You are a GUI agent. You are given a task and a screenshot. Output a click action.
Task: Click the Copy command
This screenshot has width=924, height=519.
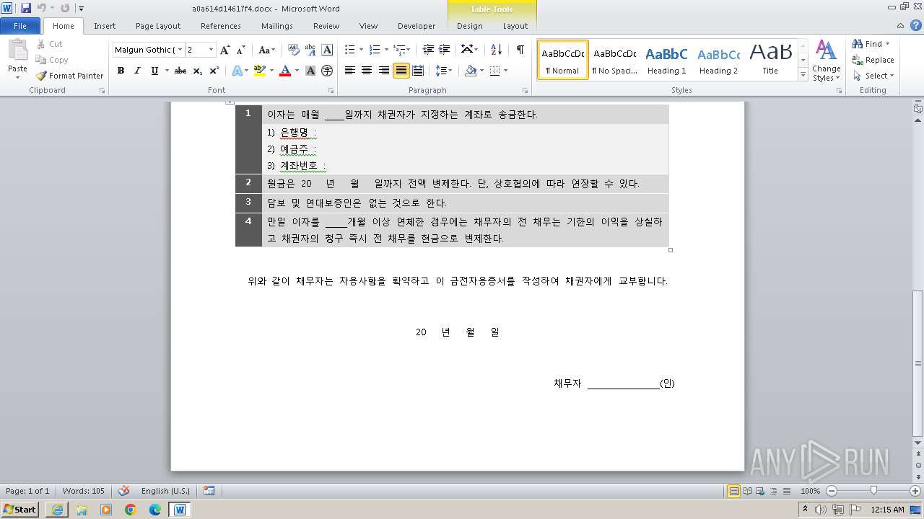coord(52,60)
